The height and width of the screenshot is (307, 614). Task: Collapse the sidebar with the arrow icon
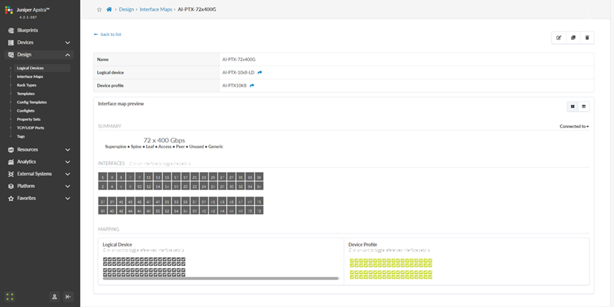click(x=68, y=296)
